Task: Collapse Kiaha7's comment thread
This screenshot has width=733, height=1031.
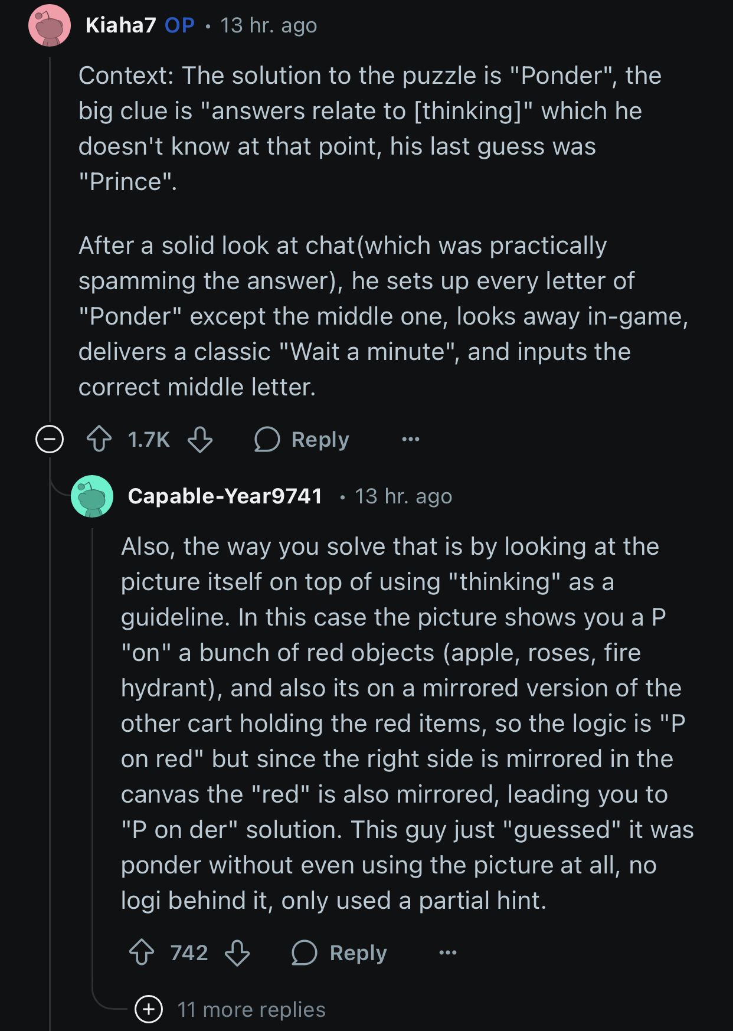Action: pyautogui.click(x=50, y=439)
